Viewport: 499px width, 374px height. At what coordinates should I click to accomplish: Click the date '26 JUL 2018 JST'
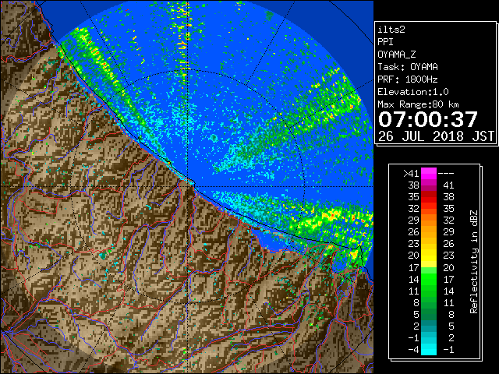tap(436, 136)
